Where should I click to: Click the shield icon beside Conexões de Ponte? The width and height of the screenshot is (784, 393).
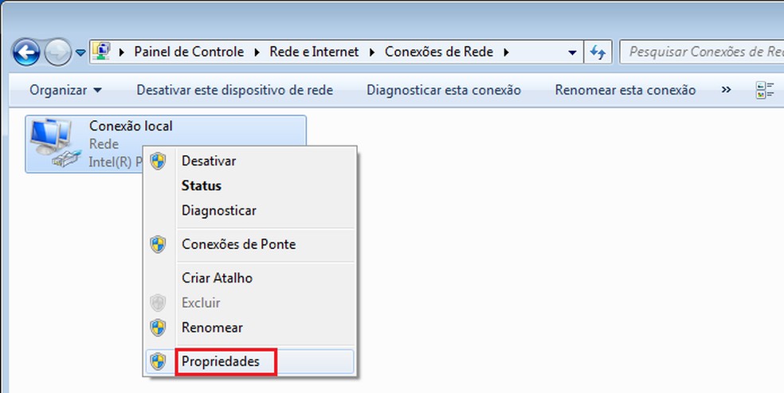tap(159, 244)
